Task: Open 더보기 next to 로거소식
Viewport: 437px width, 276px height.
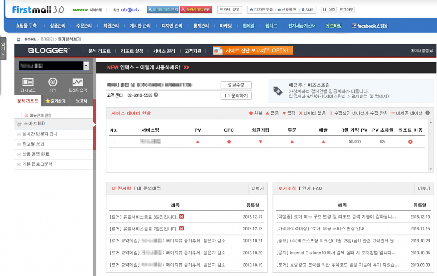Action: [x=424, y=188]
